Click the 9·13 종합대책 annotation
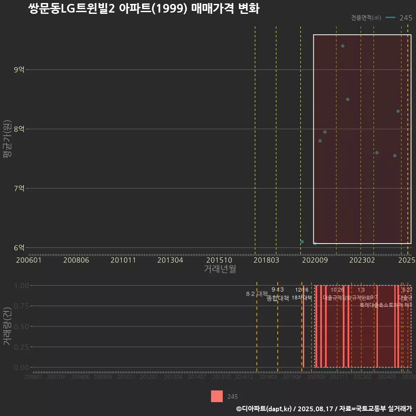Image resolution: width=416 pixels, height=416 pixels. 277,294
